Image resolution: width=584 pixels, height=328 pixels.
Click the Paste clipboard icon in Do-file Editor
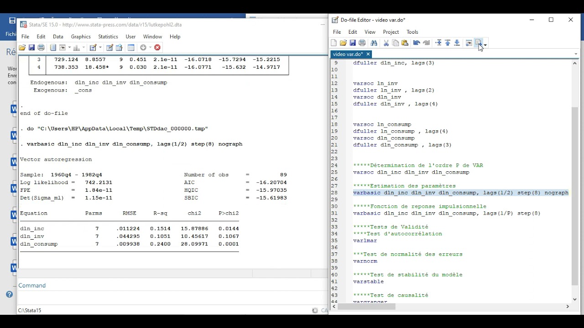tap(405, 43)
